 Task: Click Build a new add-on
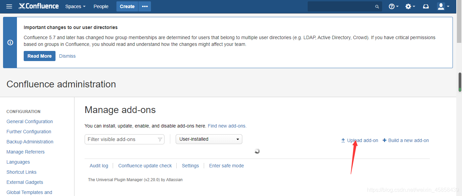409,140
